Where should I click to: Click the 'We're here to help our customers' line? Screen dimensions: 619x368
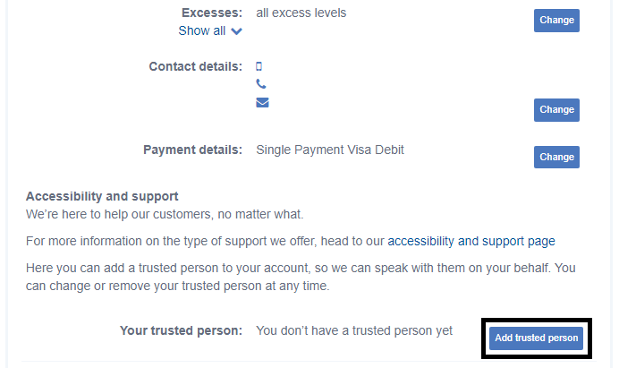click(x=165, y=214)
